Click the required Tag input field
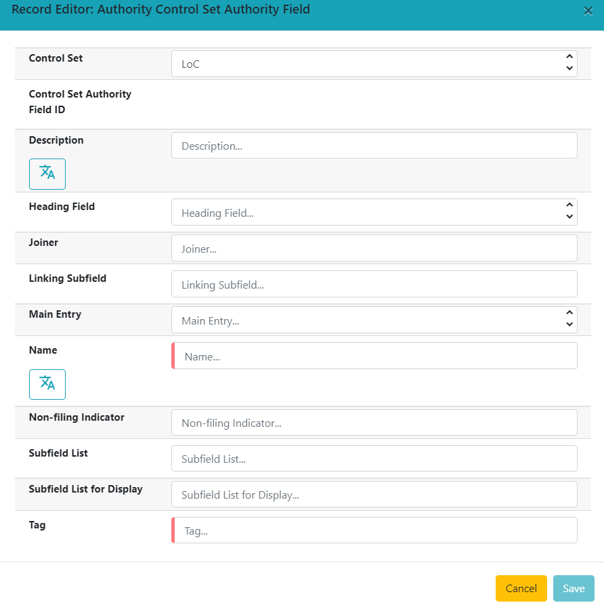 [375, 530]
